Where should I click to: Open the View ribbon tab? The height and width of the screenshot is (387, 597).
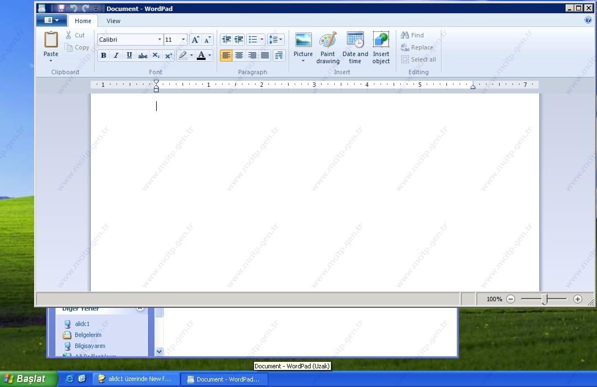coord(113,21)
